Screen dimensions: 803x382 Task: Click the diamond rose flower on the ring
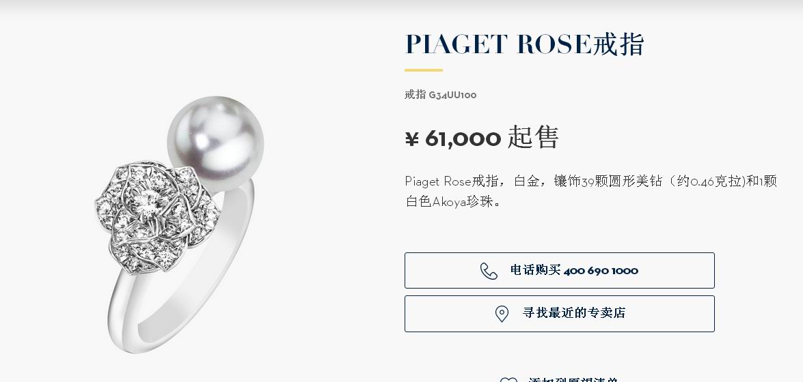[154, 215]
